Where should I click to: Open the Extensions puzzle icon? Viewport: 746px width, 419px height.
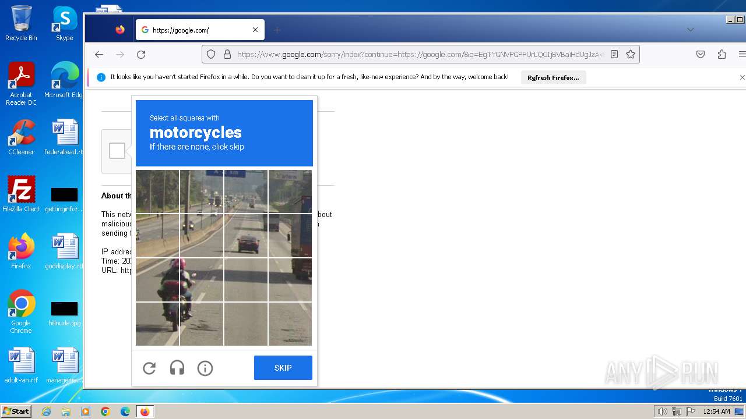tap(722, 54)
